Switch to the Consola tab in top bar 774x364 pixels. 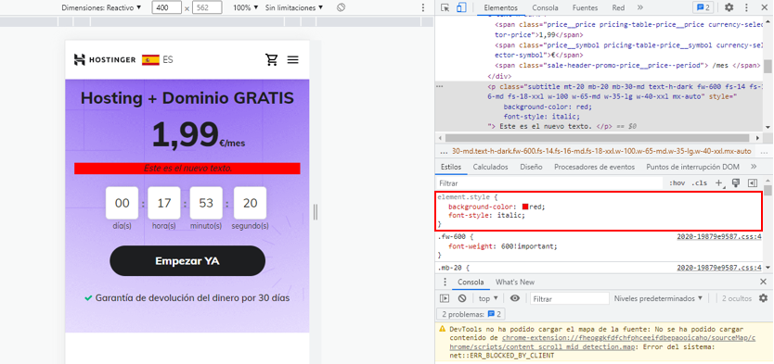545,8
